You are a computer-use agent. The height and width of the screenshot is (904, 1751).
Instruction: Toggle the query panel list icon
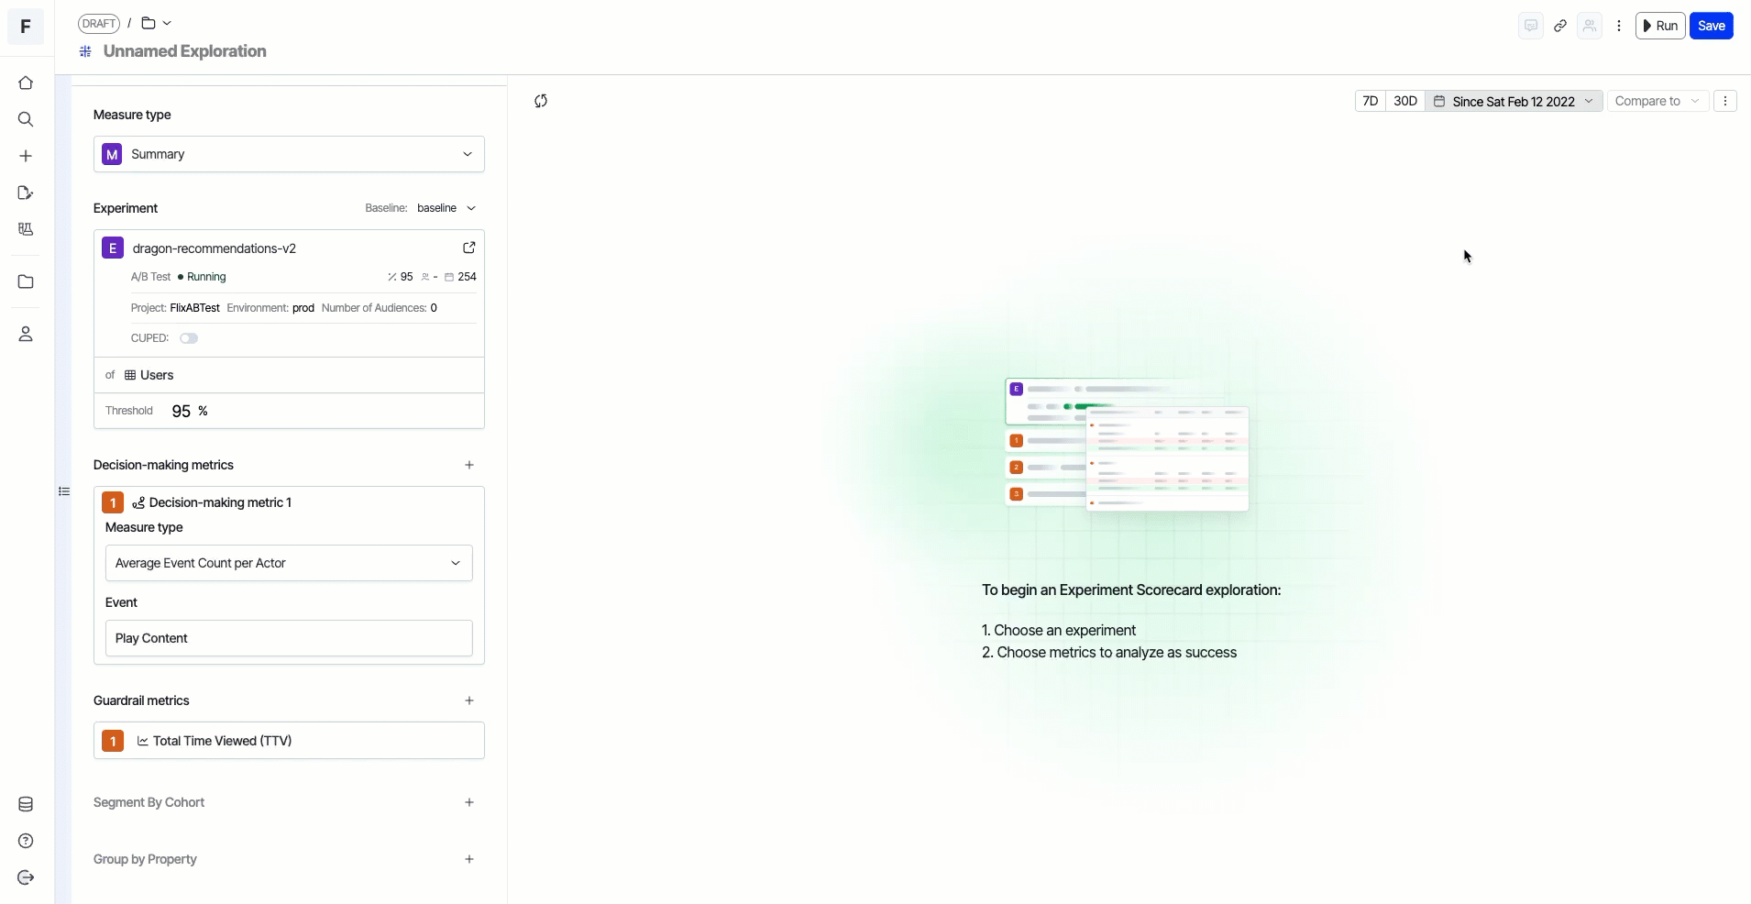pyautogui.click(x=64, y=491)
